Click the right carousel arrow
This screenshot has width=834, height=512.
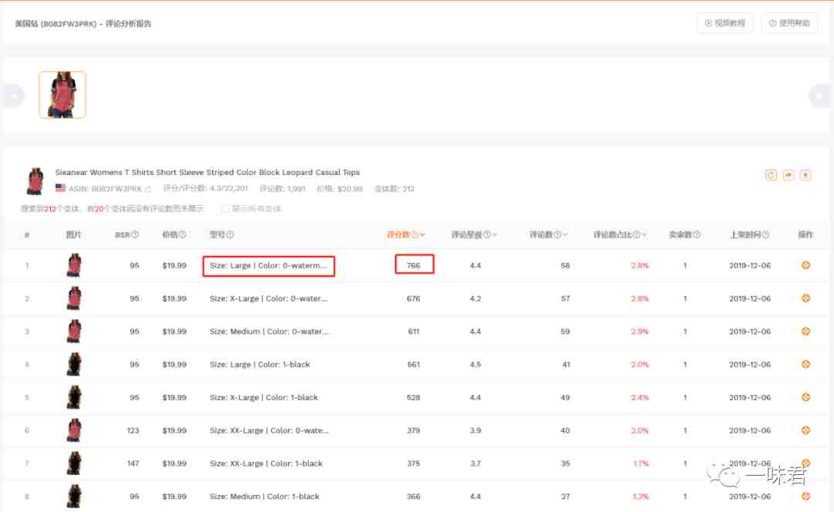point(819,96)
